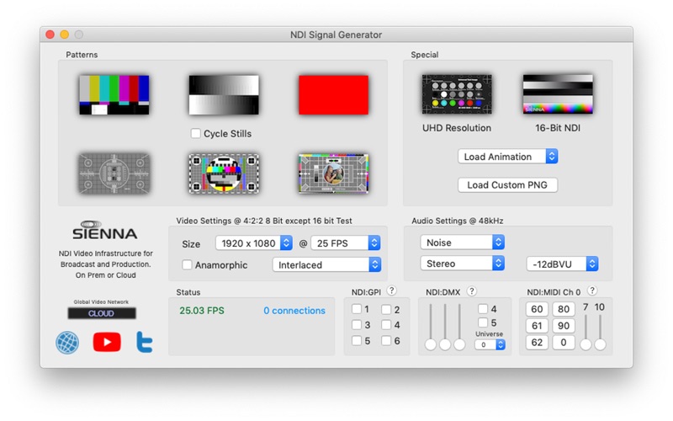Click the Global Video Network CLOUD badge
Image resolution: width=673 pixels, height=421 pixels.
[101, 313]
